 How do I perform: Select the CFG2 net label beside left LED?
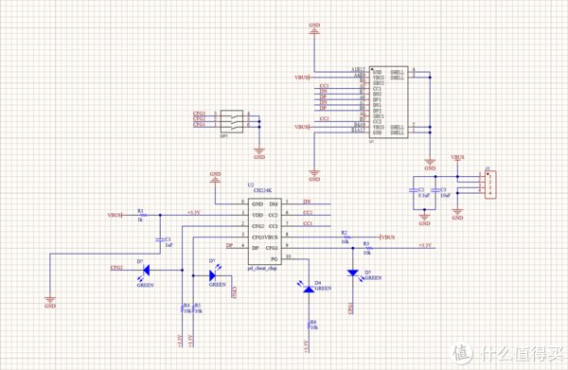coord(116,268)
